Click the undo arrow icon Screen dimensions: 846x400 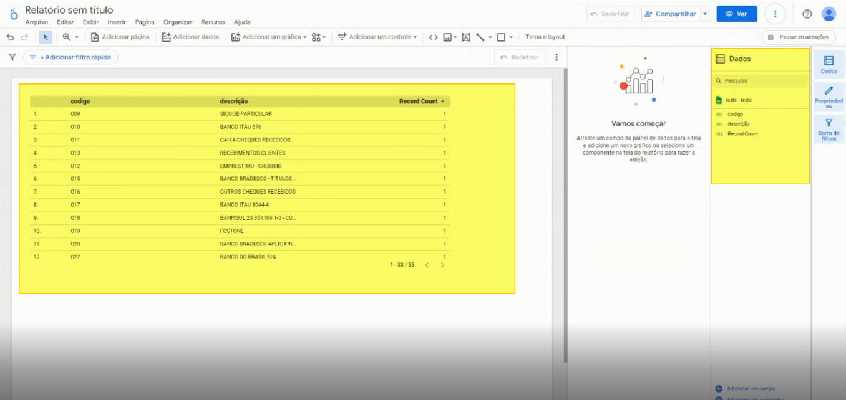[x=10, y=37]
